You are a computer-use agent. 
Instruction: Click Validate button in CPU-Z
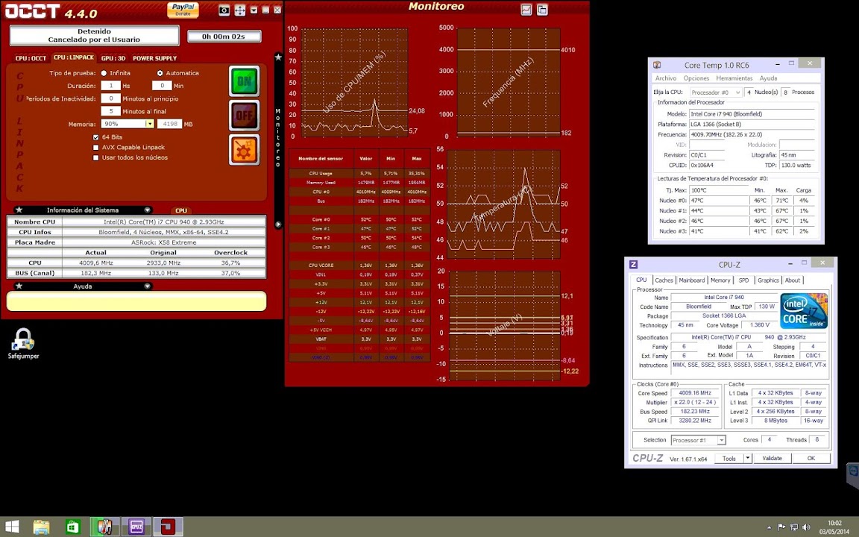(772, 458)
